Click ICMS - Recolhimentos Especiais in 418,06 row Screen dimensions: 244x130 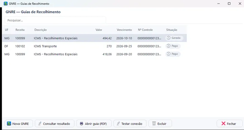pyautogui.click(x=56, y=54)
